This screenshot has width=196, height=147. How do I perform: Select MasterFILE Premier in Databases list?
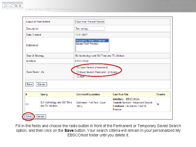(x=87, y=44)
